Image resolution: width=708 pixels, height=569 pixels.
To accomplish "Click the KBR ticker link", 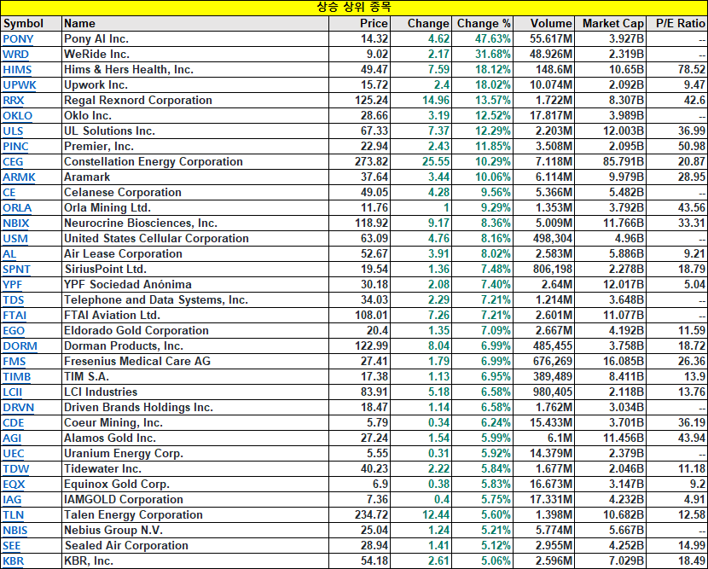I will (13, 561).
